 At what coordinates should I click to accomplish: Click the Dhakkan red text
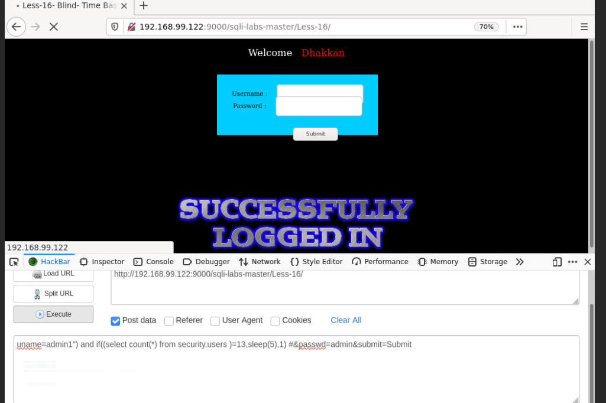(x=323, y=53)
